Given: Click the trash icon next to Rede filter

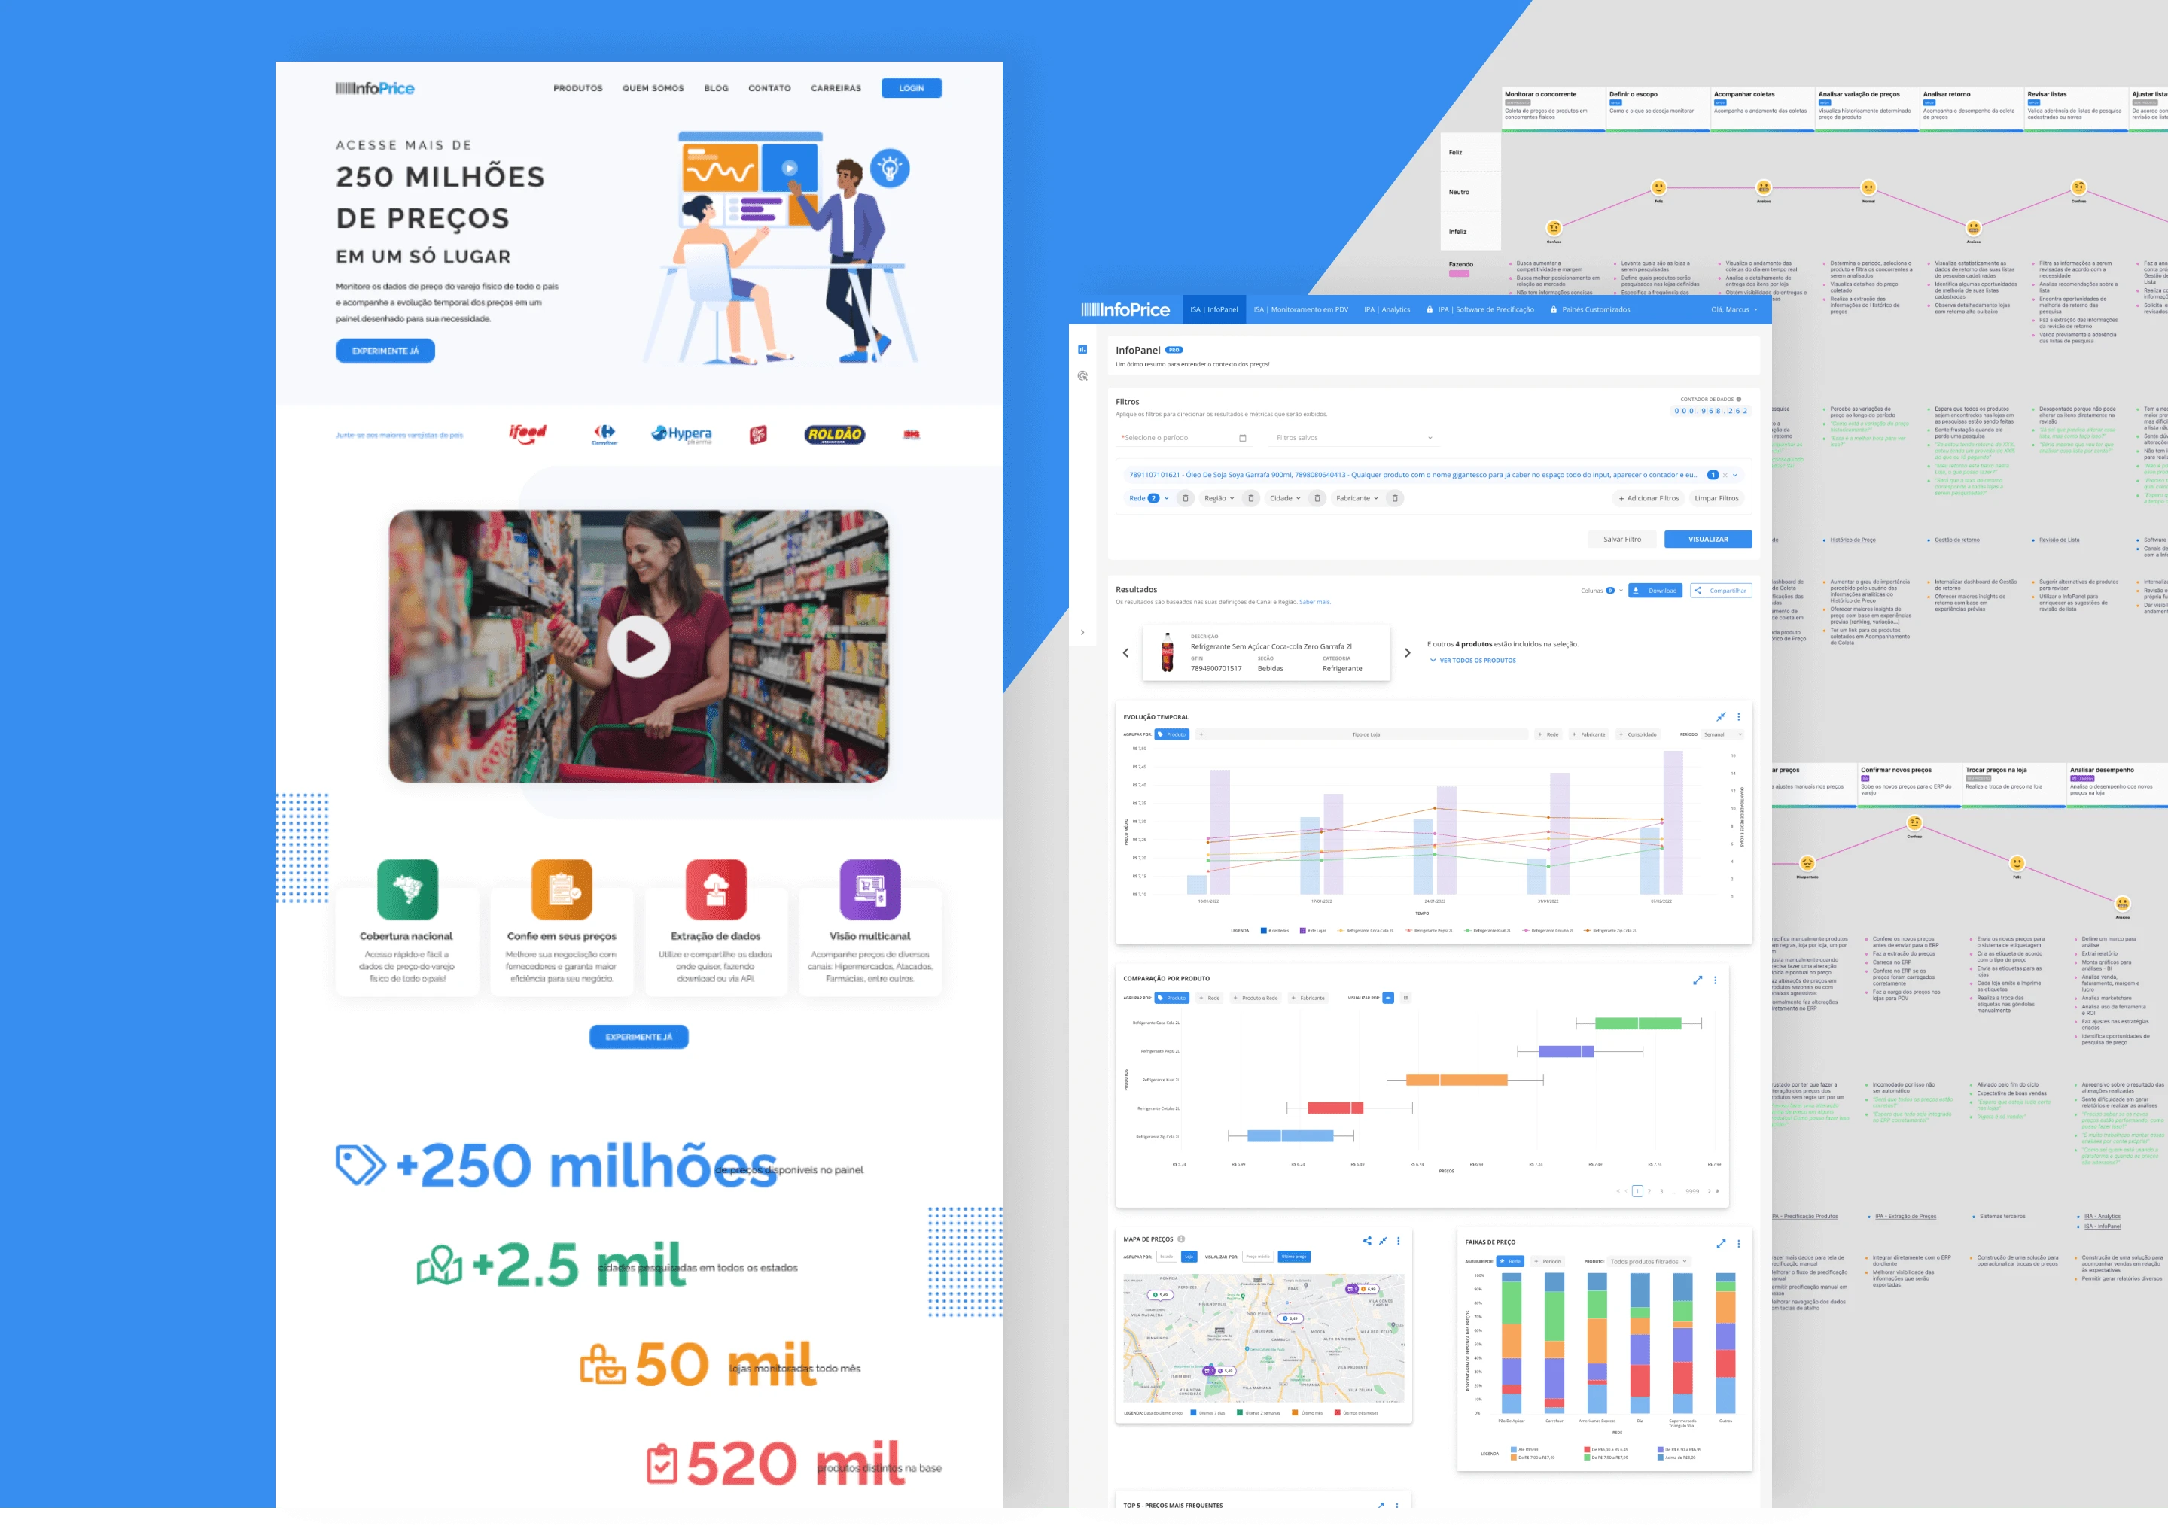Looking at the screenshot, I should click(x=1186, y=498).
